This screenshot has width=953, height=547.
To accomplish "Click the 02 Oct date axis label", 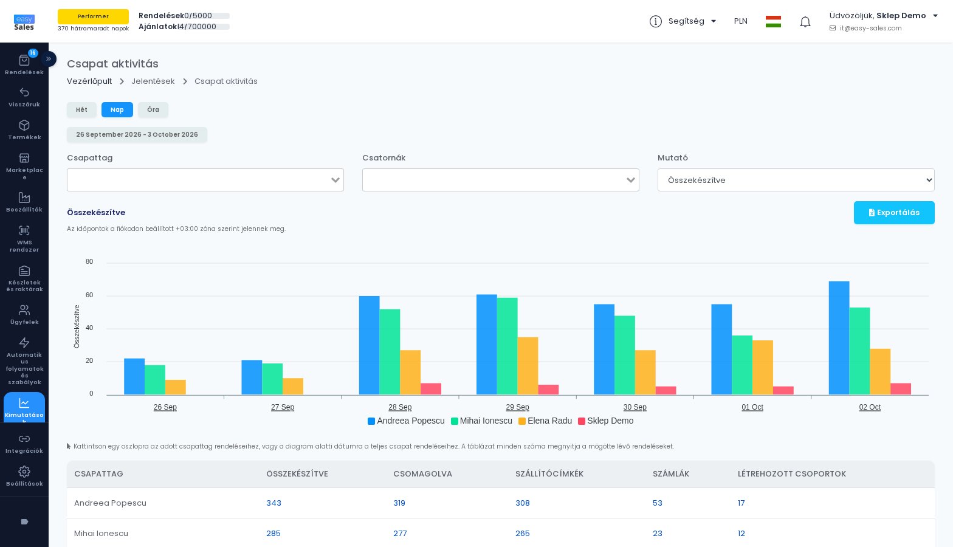I will click(870, 407).
